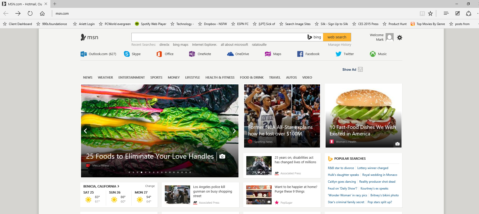Open 'Lottery winner charged' search

tap(373, 168)
